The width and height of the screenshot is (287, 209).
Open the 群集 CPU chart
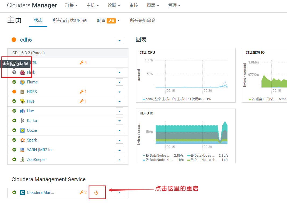(x=185, y=75)
